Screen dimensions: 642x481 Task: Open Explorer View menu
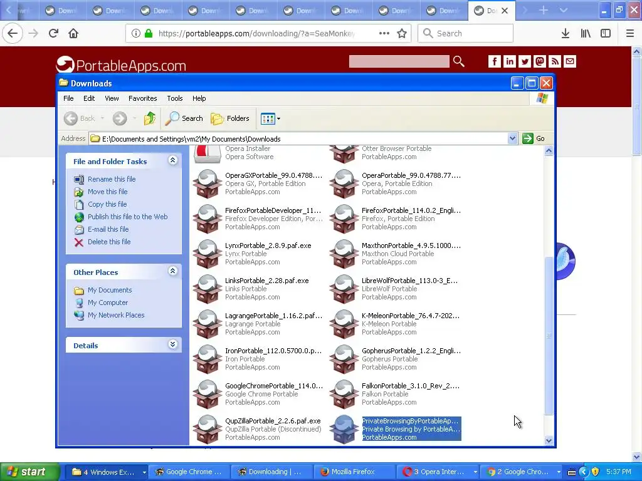112,98
